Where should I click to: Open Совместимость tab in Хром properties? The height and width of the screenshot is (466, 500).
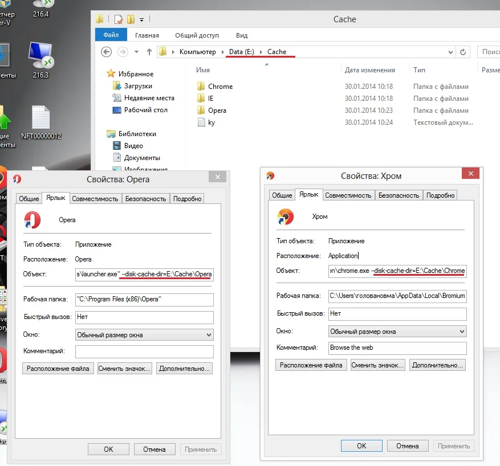tap(348, 195)
